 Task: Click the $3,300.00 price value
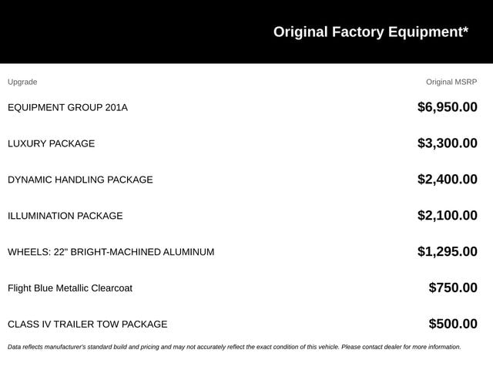(x=447, y=143)
